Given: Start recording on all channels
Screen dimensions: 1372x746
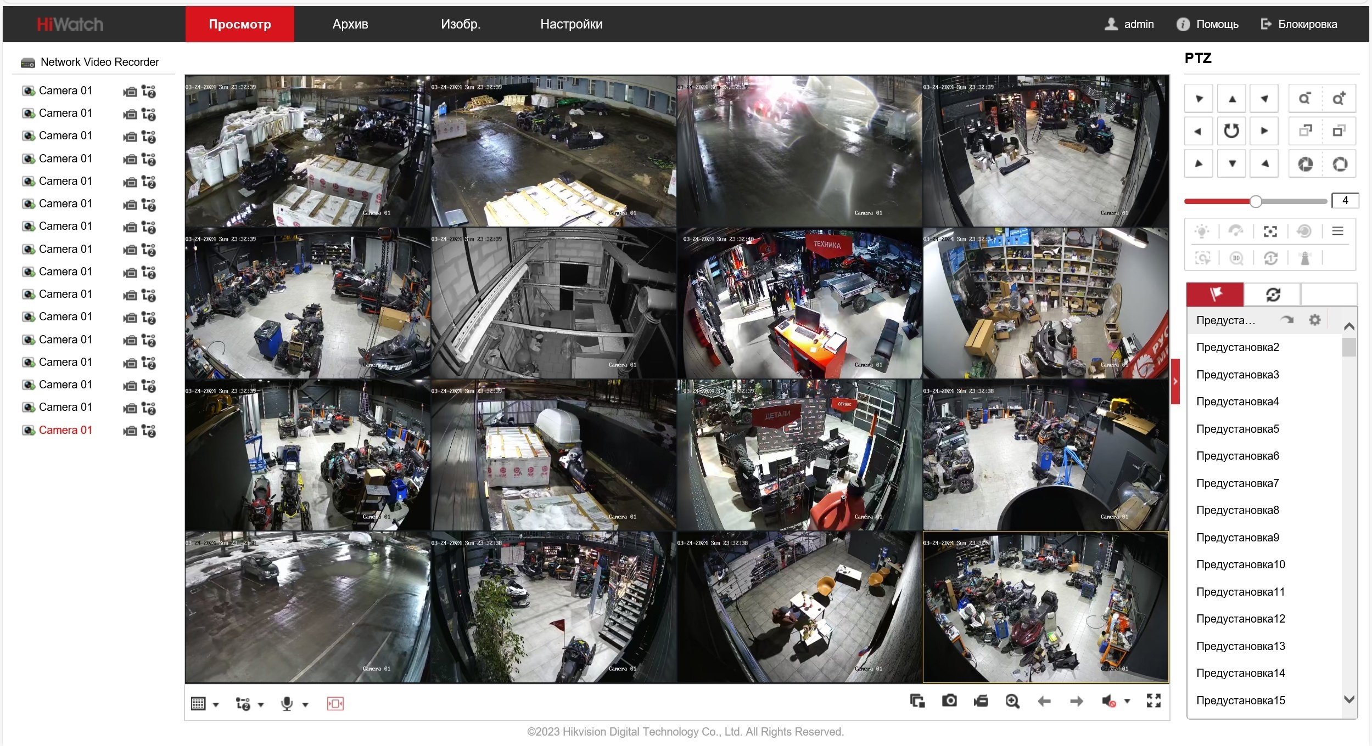Looking at the screenshot, I should click(x=981, y=701).
